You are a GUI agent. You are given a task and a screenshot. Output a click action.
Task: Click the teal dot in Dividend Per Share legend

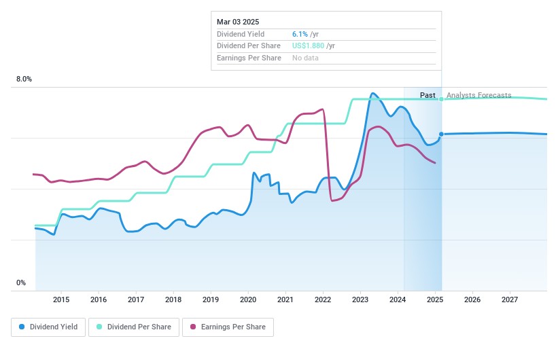click(x=99, y=327)
